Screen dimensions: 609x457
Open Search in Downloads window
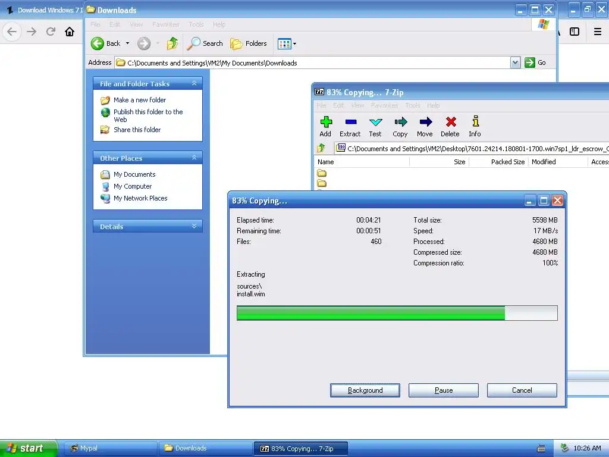pyautogui.click(x=205, y=43)
